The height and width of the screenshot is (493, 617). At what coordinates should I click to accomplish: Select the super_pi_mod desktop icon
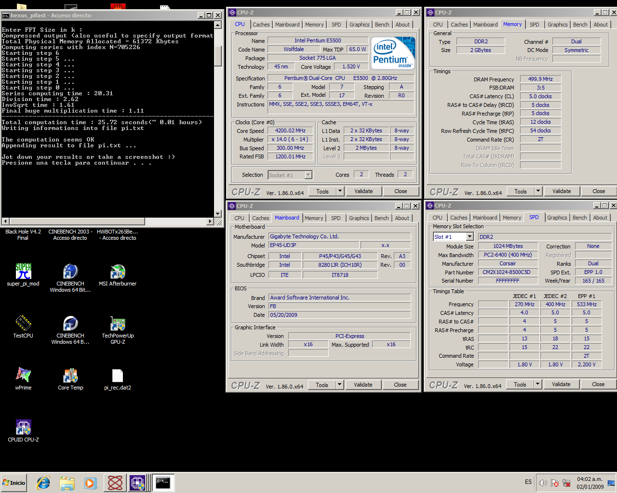pyautogui.click(x=23, y=275)
